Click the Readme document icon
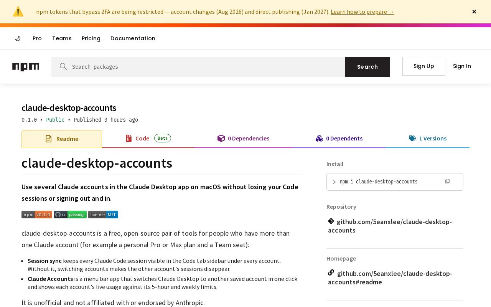491x307 pixels. click(48, 139)
